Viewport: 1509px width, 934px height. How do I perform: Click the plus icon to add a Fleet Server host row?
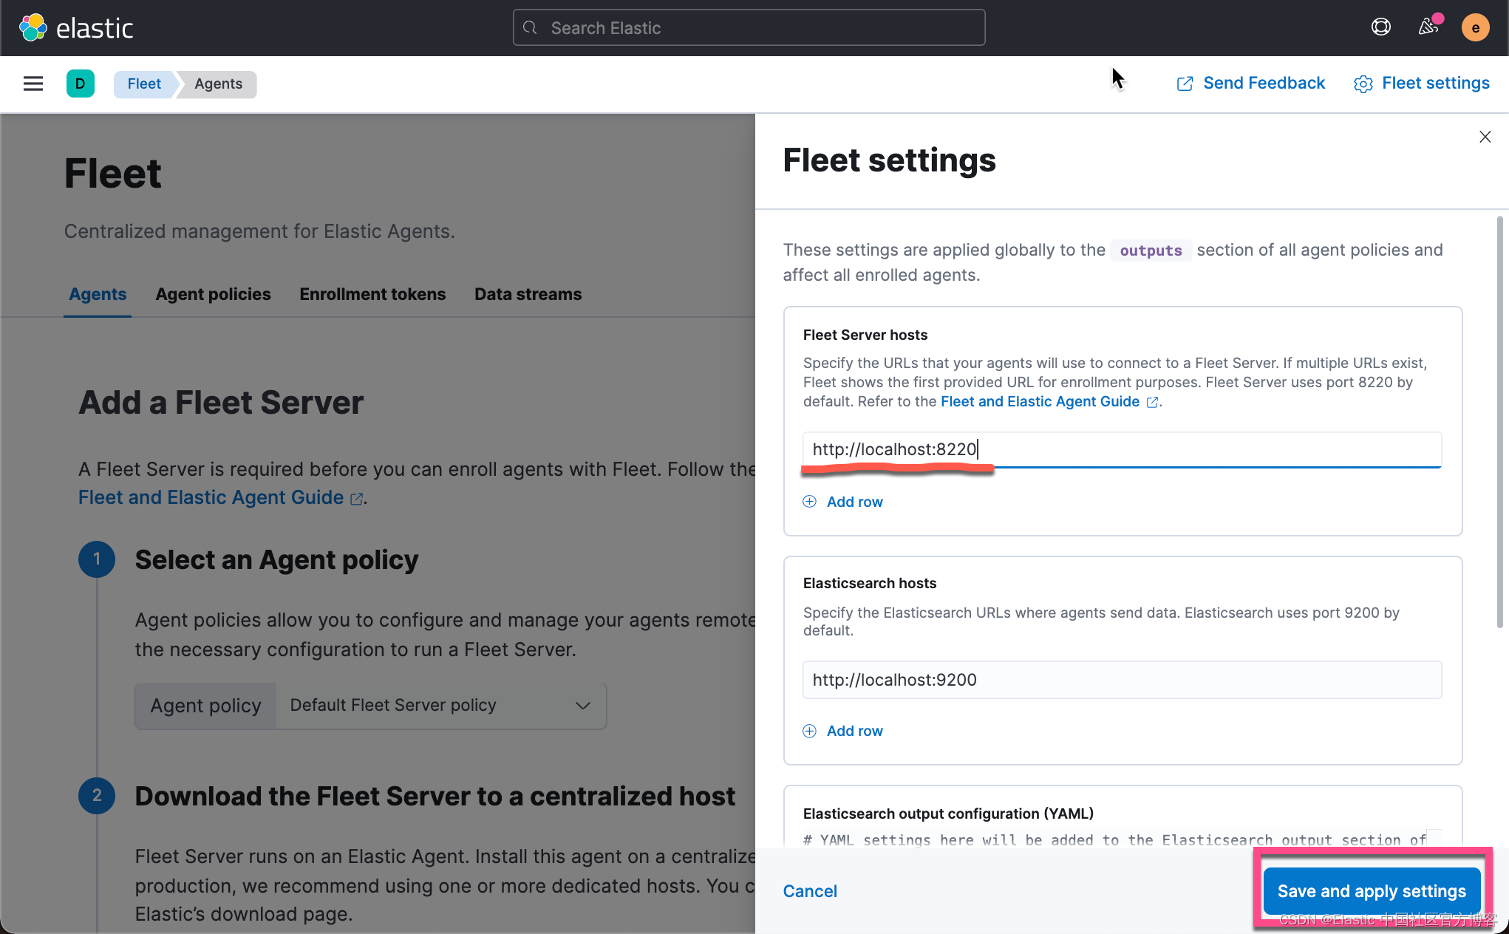click(810, 502)
